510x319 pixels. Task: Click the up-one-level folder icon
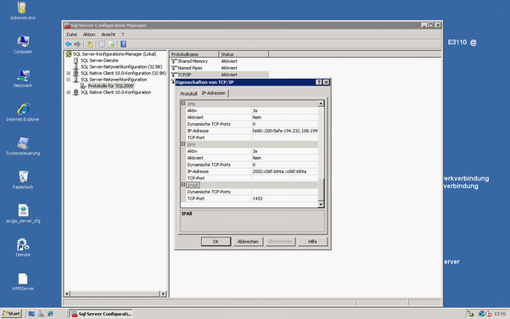[x=89, y=44]
